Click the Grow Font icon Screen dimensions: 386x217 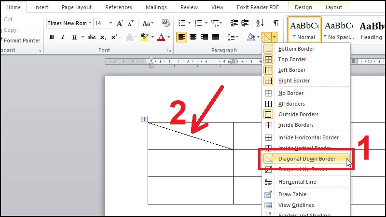[x=120, y=23]
